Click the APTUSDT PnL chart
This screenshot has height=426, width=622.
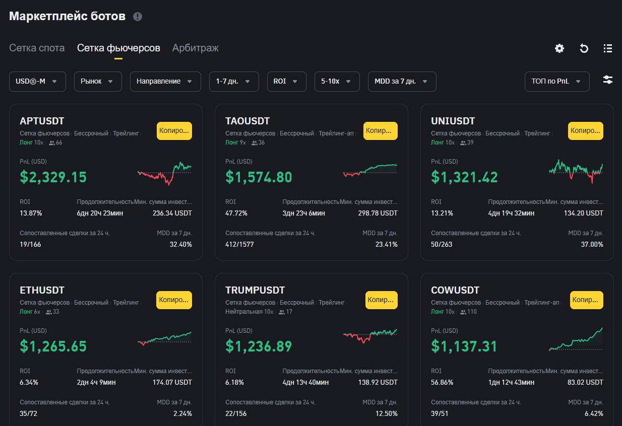(165, 173)
